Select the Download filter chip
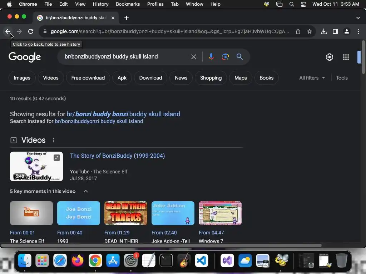This screenshot has width=366, height=274. (x=150, y=78)
